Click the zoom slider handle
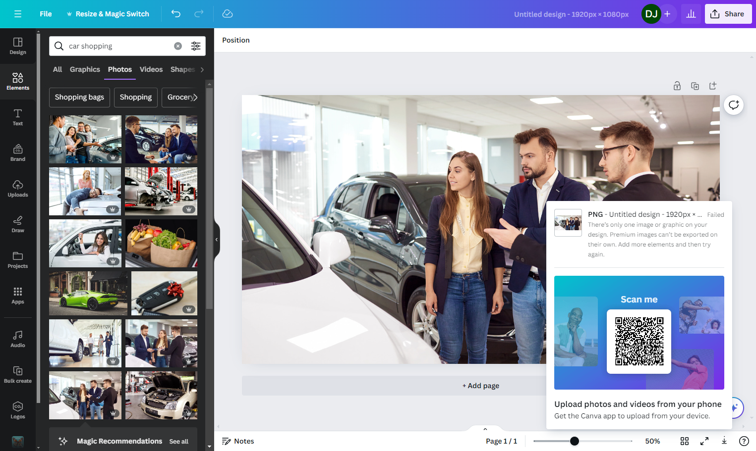 coord(575,441)
